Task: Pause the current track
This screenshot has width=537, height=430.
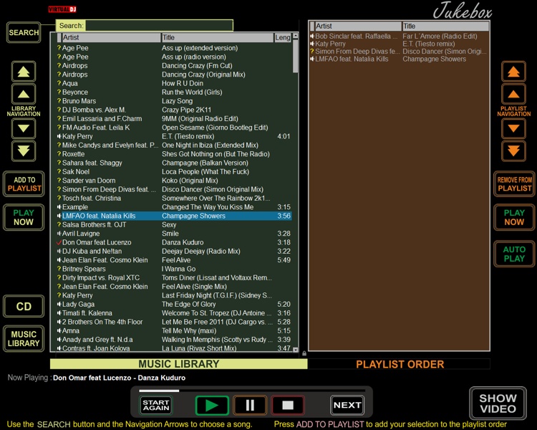Action: [250, 406]
